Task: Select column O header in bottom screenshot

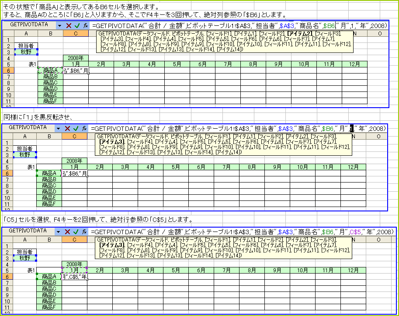Action: coord(378,239)
